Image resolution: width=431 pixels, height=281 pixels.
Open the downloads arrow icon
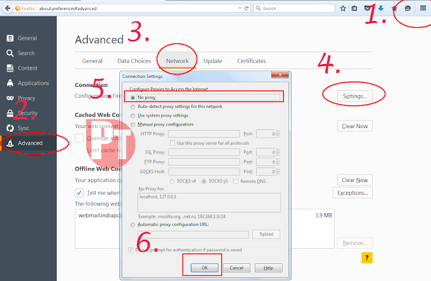coord(381,8)
